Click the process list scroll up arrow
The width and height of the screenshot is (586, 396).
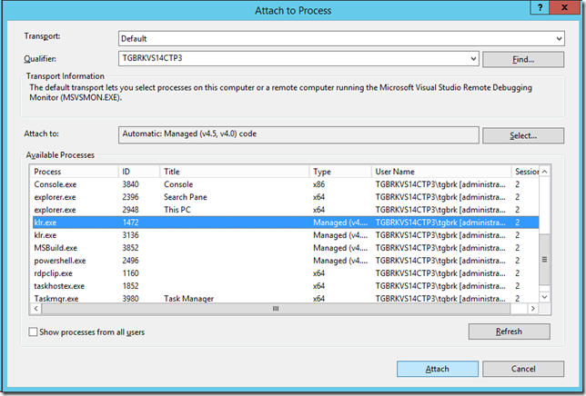tap(544, 172)
